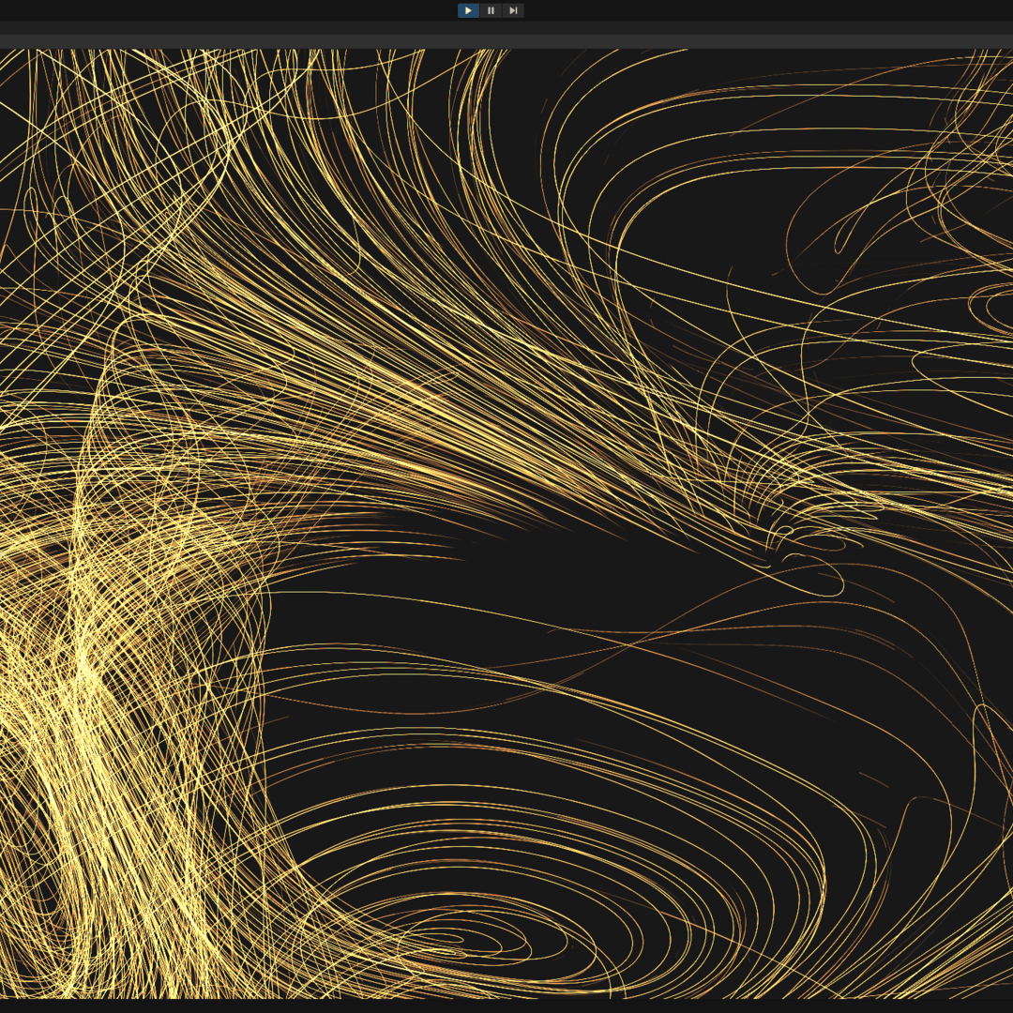This screenshot has width=1013, height=1013.
Task: Click the Play button in top toolbar
Action: pyautogui.click(x=468, y=10)
